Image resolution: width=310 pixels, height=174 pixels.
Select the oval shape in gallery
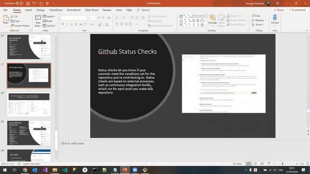198,16
